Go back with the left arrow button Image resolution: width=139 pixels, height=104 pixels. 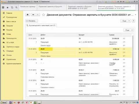[33, 15]
